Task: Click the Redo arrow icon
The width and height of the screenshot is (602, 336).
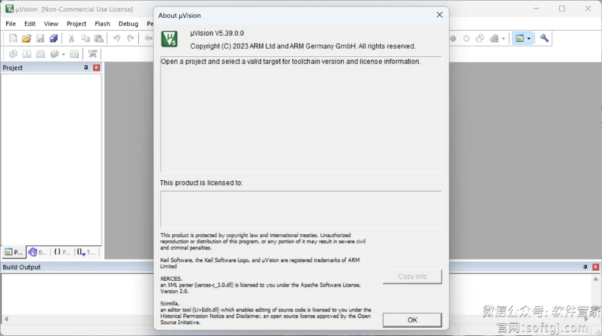Action: 130,39
